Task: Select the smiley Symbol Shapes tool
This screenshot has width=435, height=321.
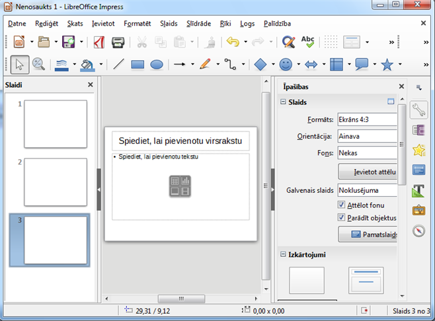Action: (286, 65)
